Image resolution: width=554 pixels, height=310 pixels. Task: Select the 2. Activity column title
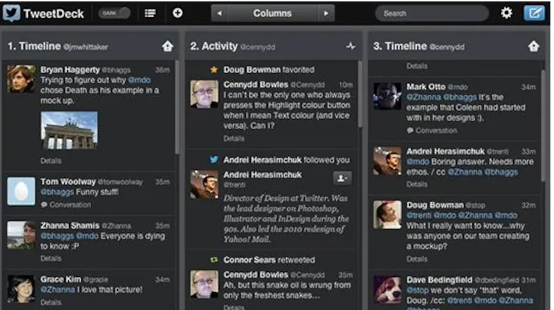coord(213,46)
